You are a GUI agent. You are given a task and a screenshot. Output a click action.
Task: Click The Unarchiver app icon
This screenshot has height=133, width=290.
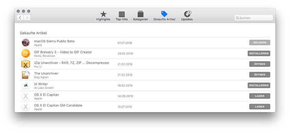coord(26,75)
